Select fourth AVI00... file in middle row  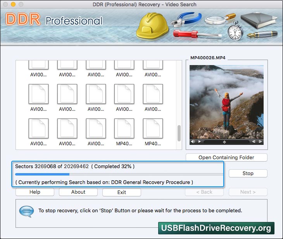[x=124, y=94]
